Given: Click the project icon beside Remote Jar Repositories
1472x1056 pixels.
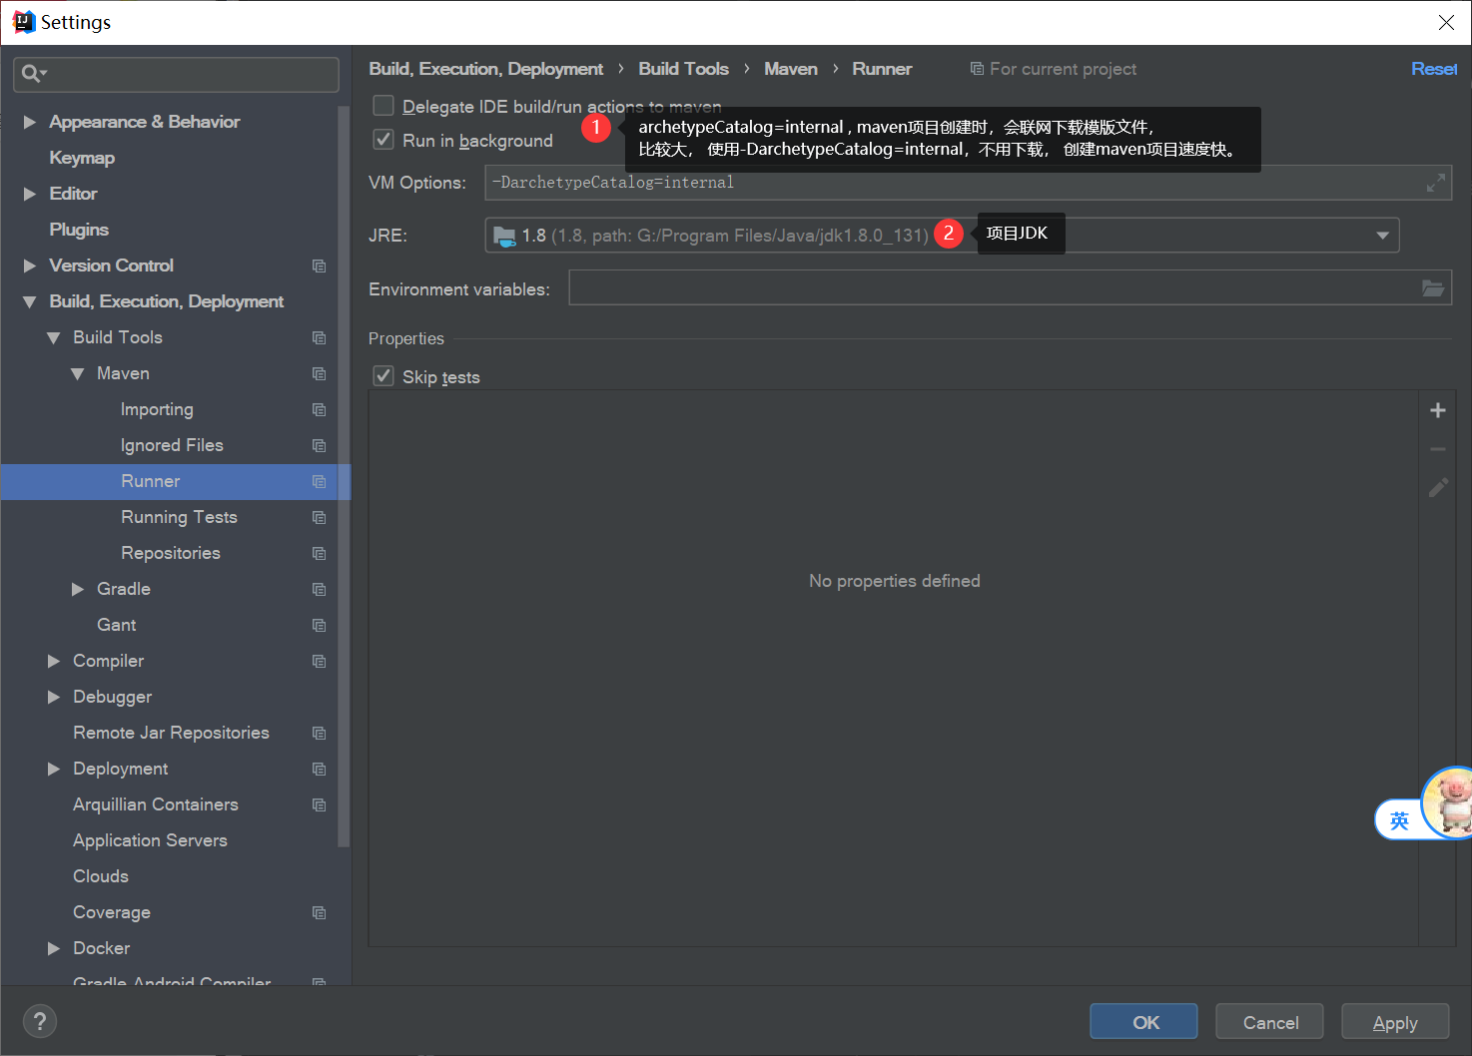Looking at the screenshot, I should pyautogui.click(x=320, y=733).
